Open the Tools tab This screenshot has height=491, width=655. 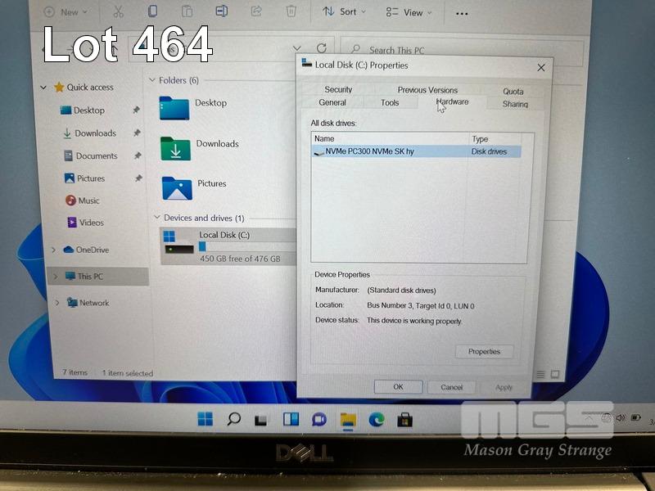tap(390, 103)
